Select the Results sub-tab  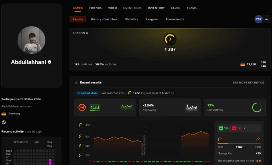tap(78, 19)
